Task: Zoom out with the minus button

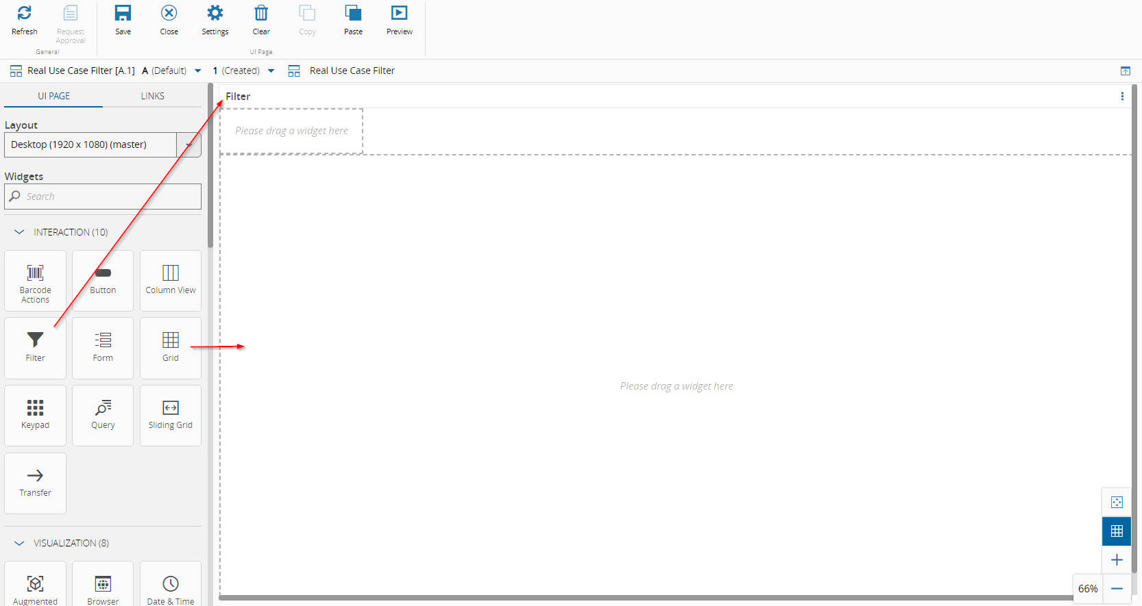Action: tap(1117, 589)
